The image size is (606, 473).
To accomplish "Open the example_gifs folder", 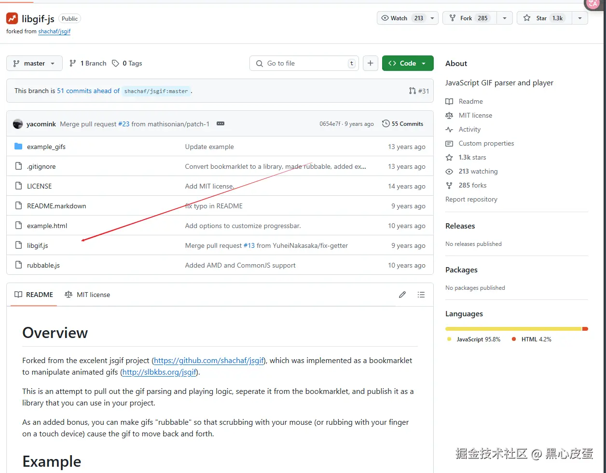I will click(46, 147).
